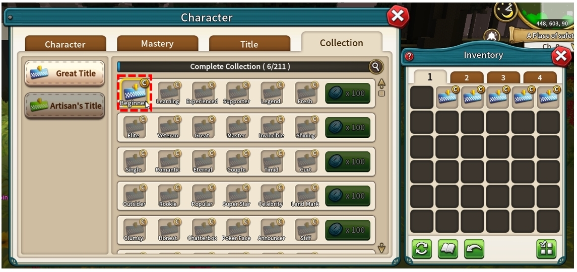Image resolution: width=577 pixels, height=272 pixels.
Task: Open the collection search magnifier
Action: coord(376,66)
